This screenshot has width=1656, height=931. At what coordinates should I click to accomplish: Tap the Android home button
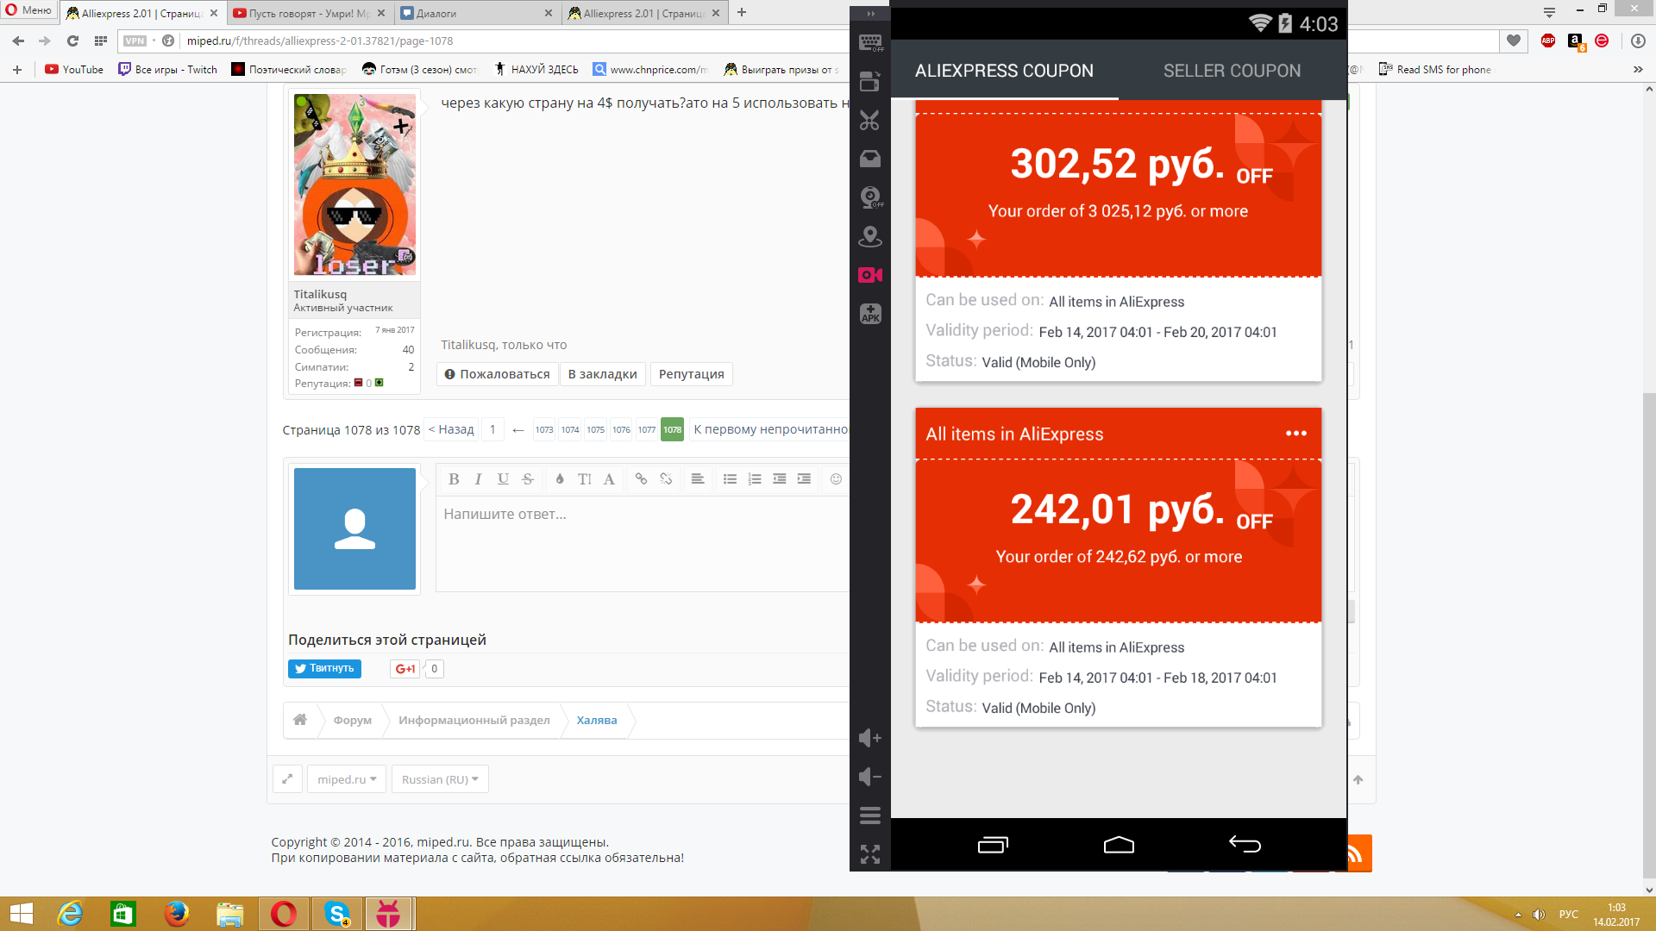pos(1119,844)
